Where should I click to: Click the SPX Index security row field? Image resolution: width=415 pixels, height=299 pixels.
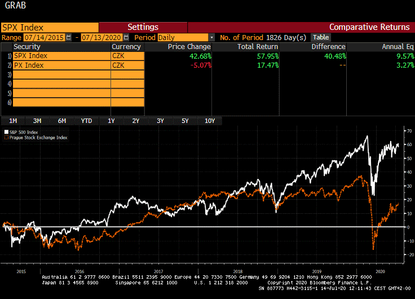61,56
